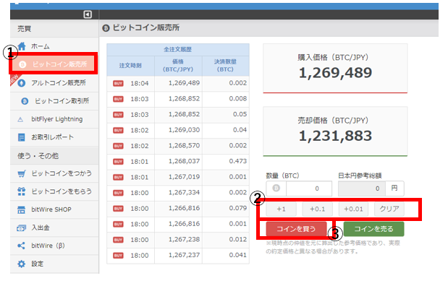Click the Bitcoin icon in the page heading

(106, 28)
